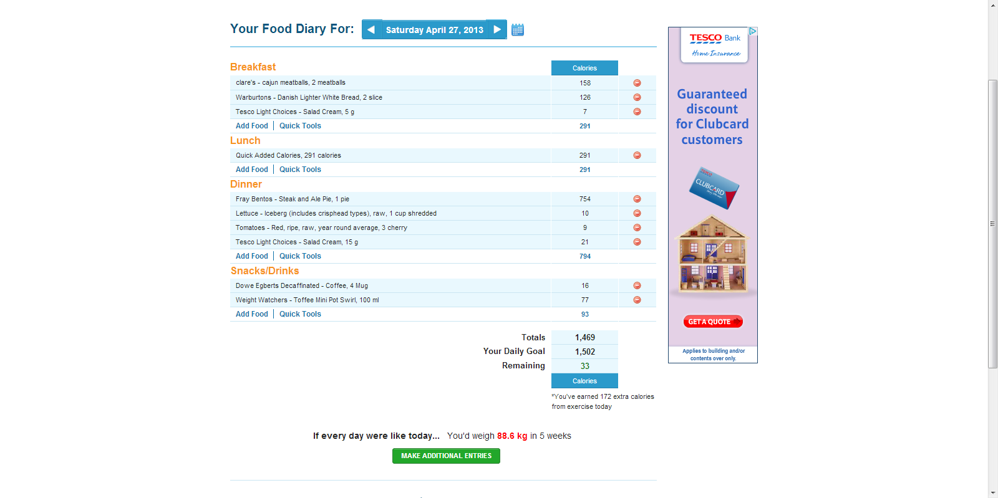Click the AdChoices icon on Tesco ad
998x498 pixels.
[753, 31]
